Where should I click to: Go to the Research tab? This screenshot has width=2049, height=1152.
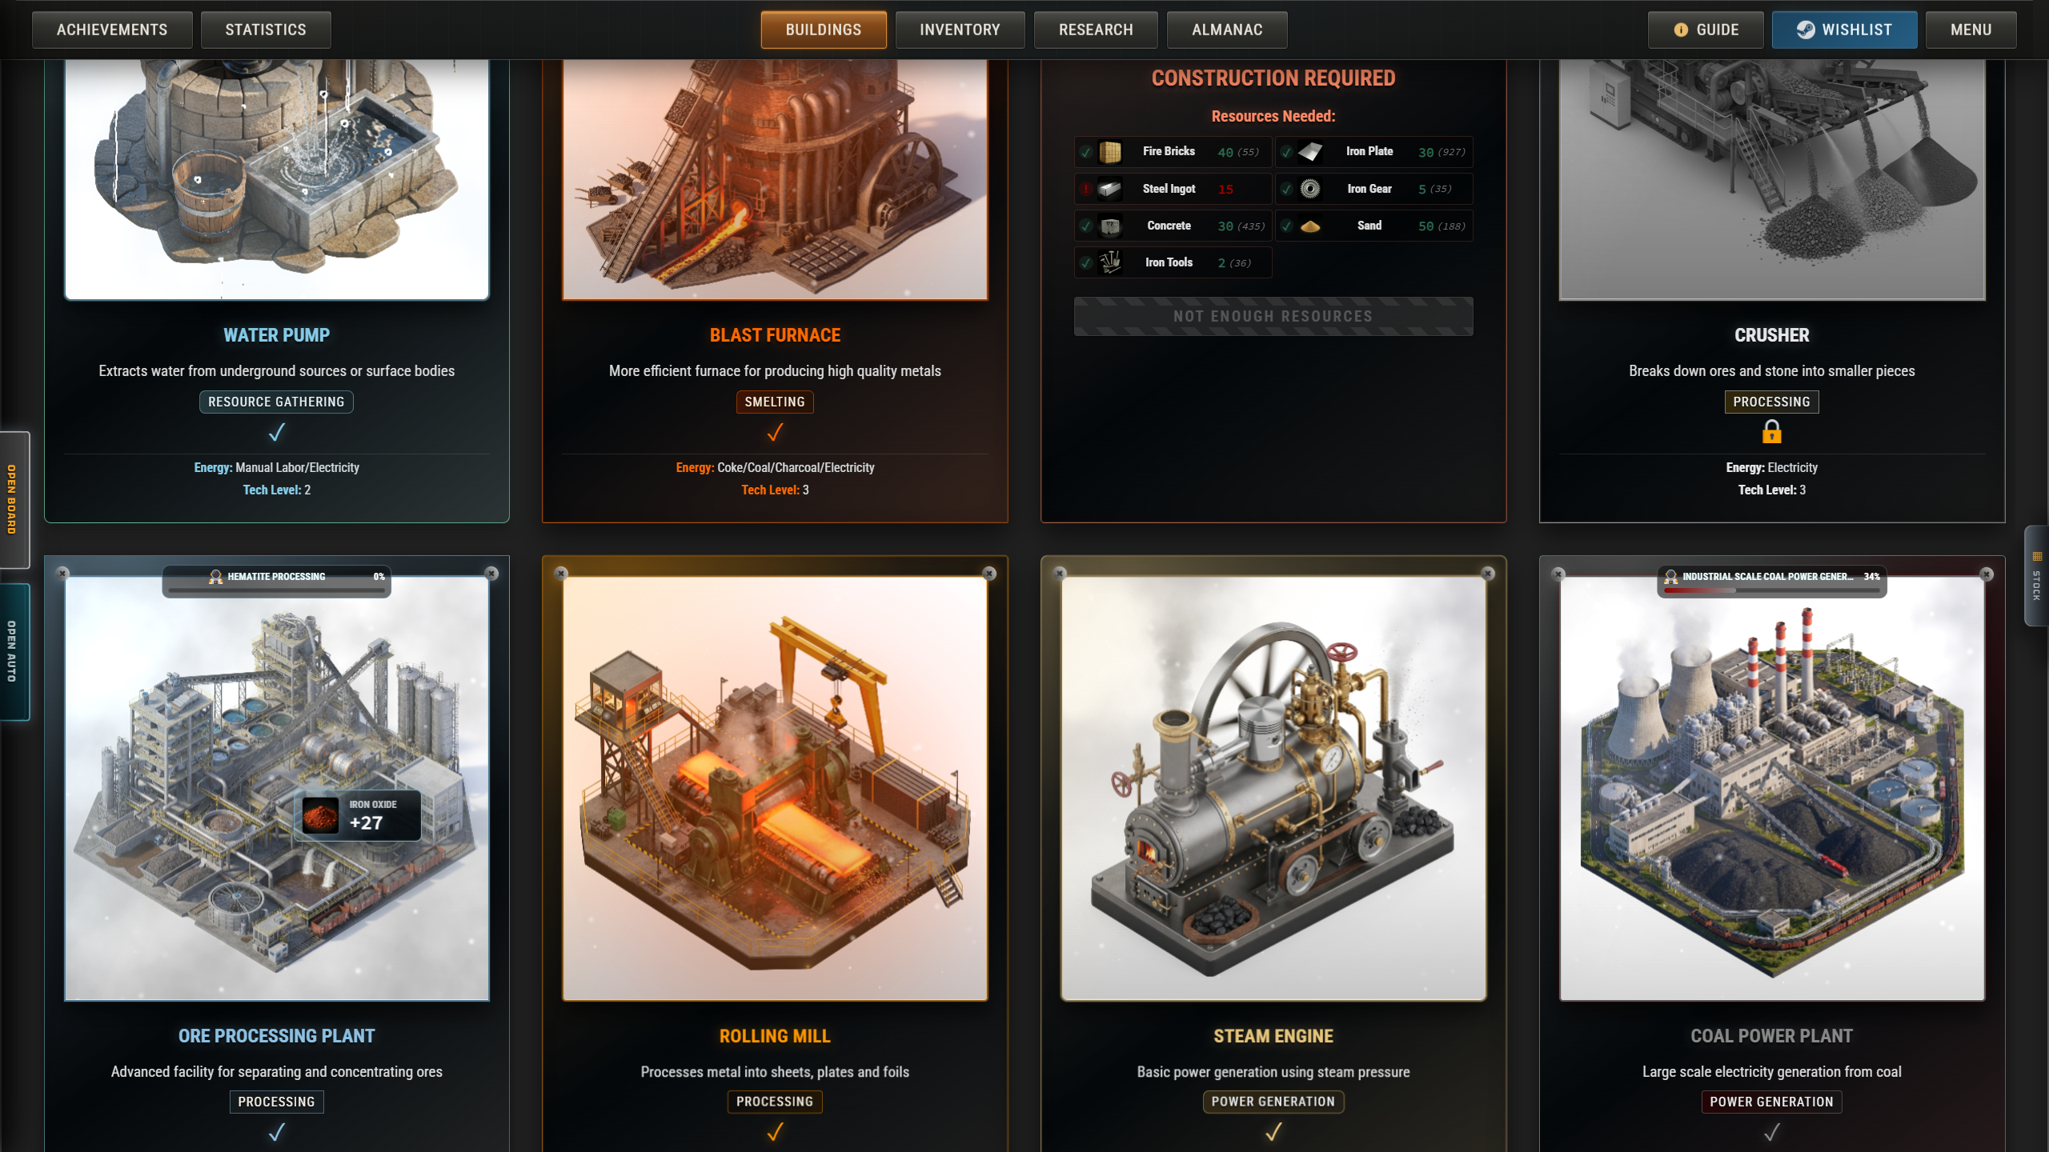point(1096,30)
